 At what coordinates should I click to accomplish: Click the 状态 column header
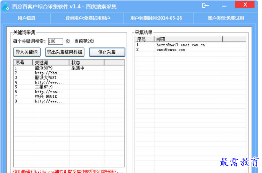point(87,63)
